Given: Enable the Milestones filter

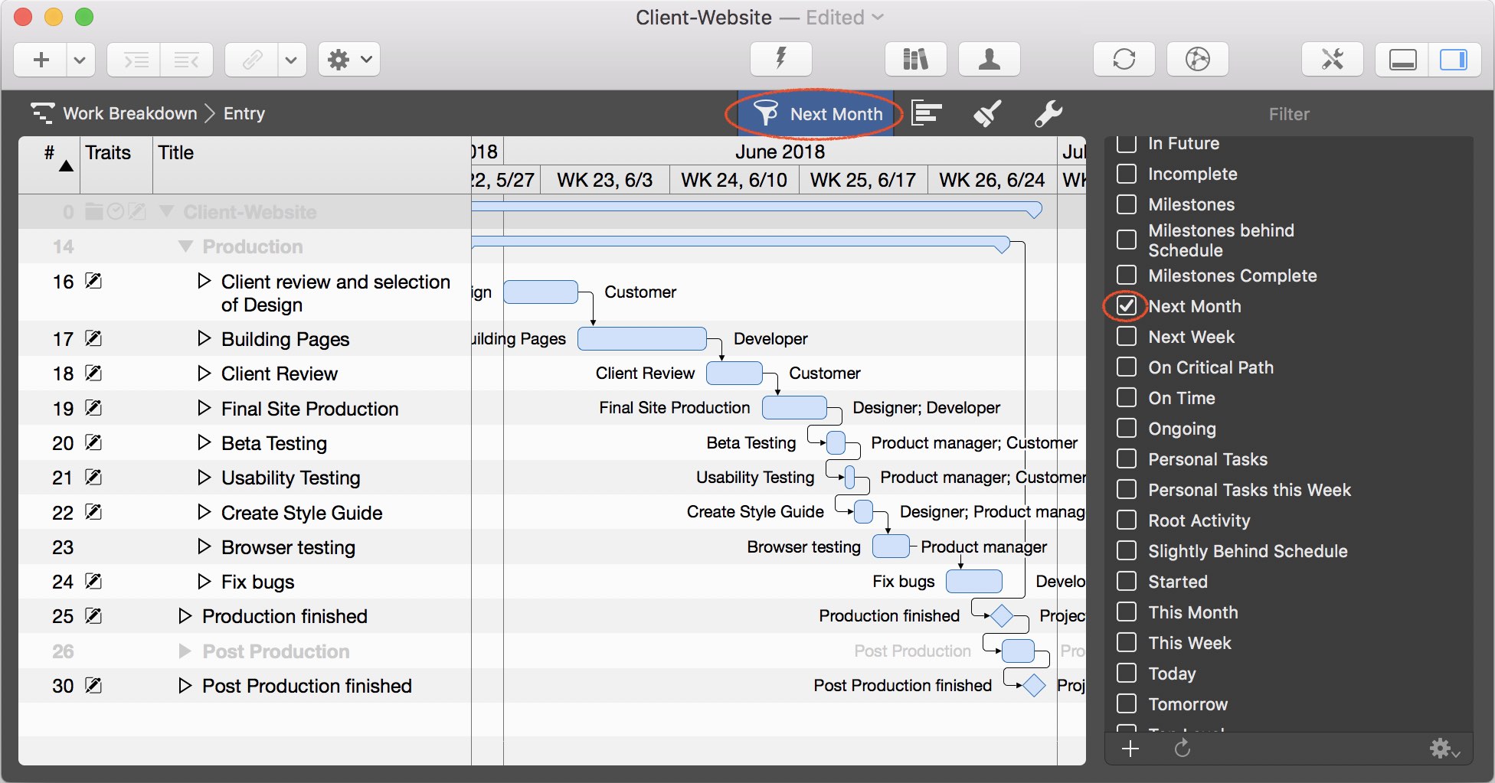Looking at the screenshot, I should 1126,204.
